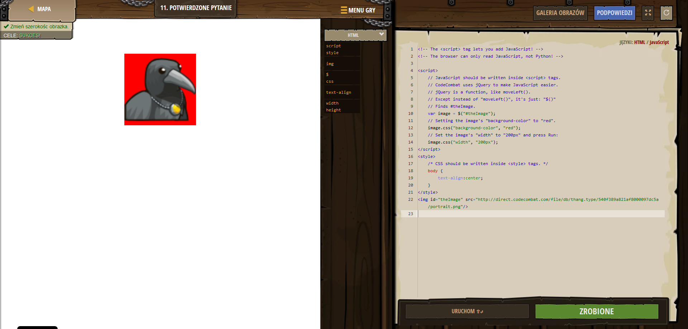The width and height of the screenshot is (688, 329).
Task: Select the text-align palette entry
Action: tap(339, 92)
